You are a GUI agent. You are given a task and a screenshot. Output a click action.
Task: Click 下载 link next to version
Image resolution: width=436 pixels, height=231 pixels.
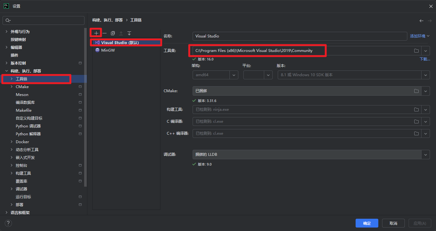pos(425,59)
